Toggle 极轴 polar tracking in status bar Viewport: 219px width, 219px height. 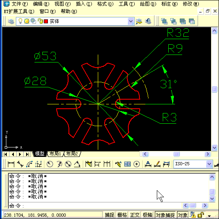pyautogui.click(x=147, y=215)
